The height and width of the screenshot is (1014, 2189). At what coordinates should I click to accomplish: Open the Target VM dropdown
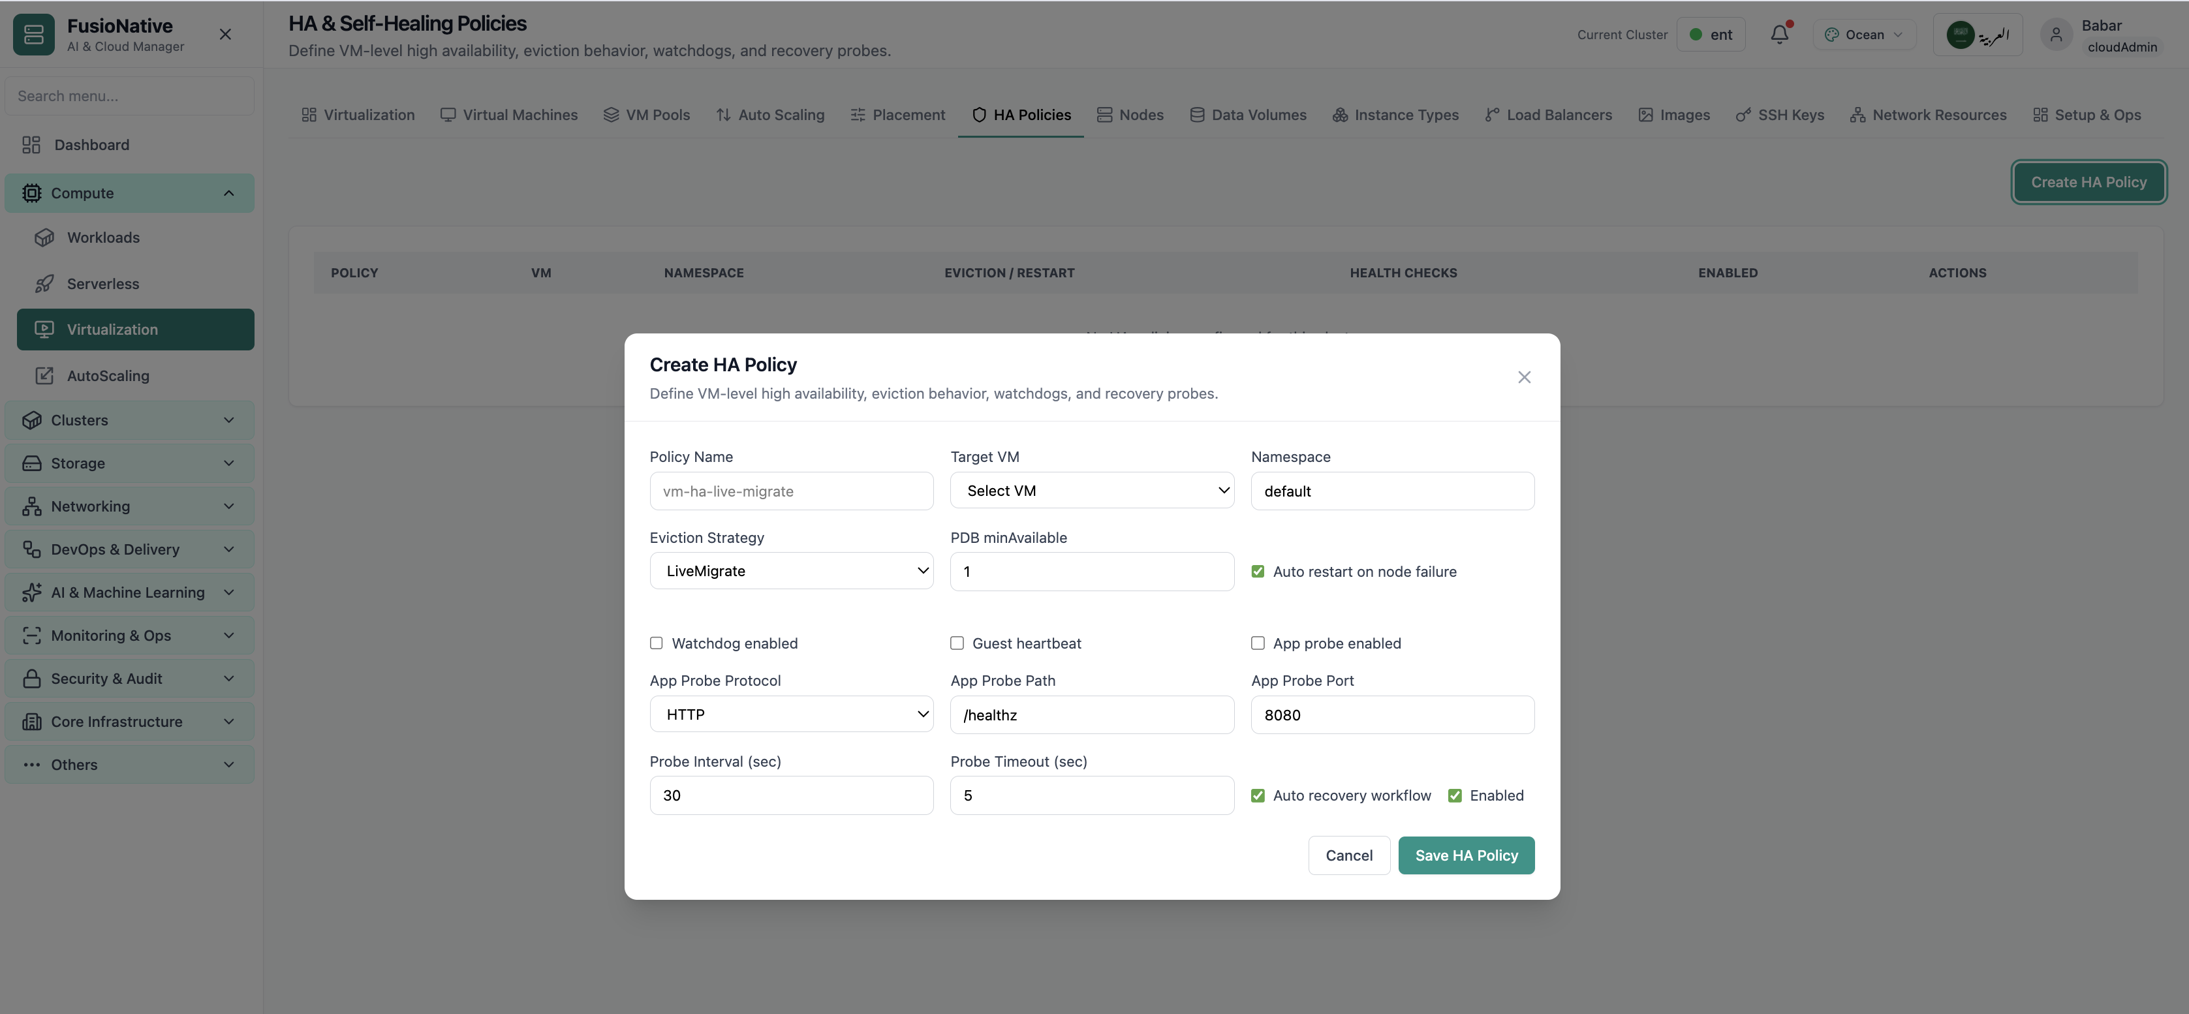coord(1092,491)
